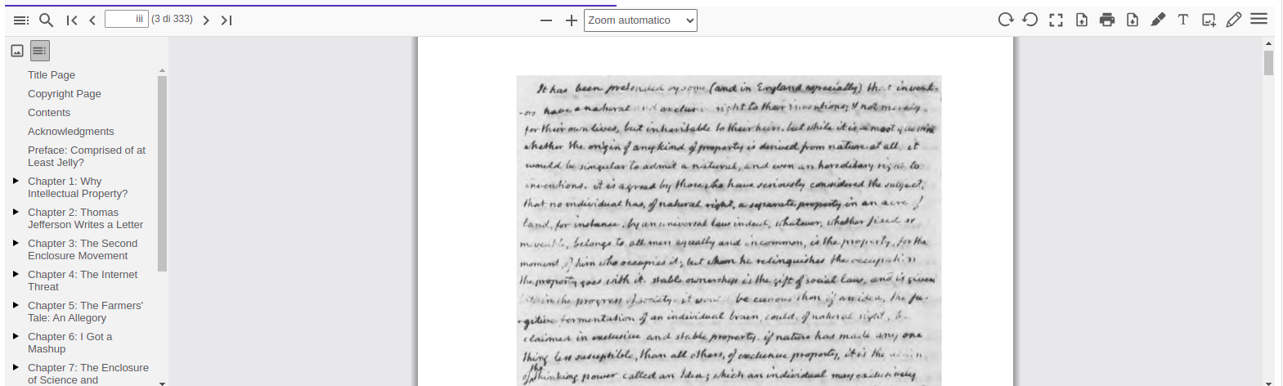Jump to the first page
The height and width of the screenshot is (386, 1283).
72,20
